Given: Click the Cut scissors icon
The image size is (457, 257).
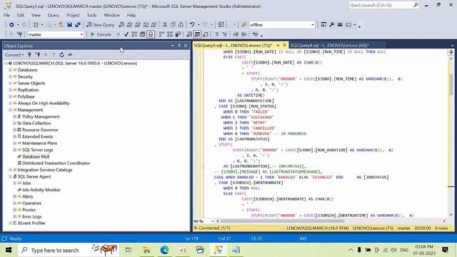Looking at the screenshot, I should pyautogui.click(x=165, y=25).
